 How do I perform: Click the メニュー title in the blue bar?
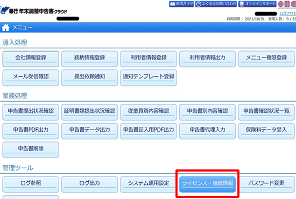[x=23, y=28]
